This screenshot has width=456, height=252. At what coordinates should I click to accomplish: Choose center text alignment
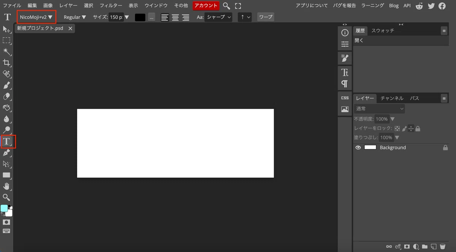coord(175,17)
